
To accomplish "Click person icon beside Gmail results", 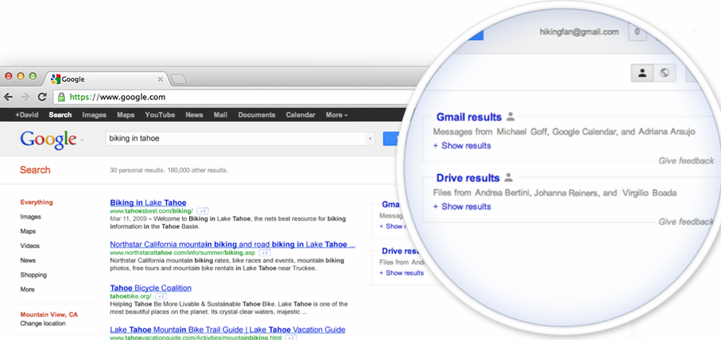I will pos(510,116).
